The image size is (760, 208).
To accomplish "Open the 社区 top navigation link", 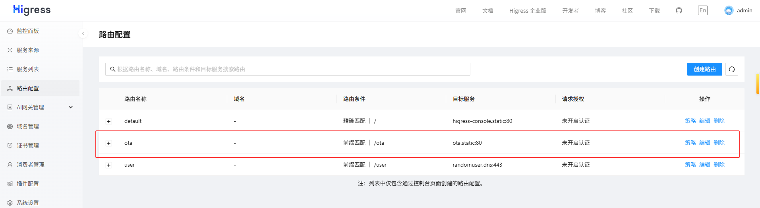I will pyautogui.click(x=627, y=11).
